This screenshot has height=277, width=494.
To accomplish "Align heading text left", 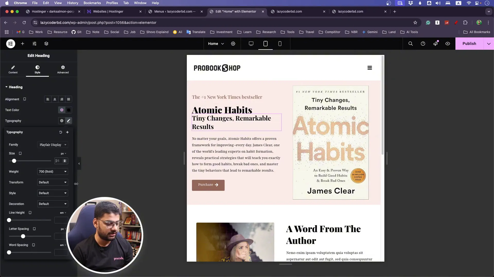I will [x=48, y=99].
